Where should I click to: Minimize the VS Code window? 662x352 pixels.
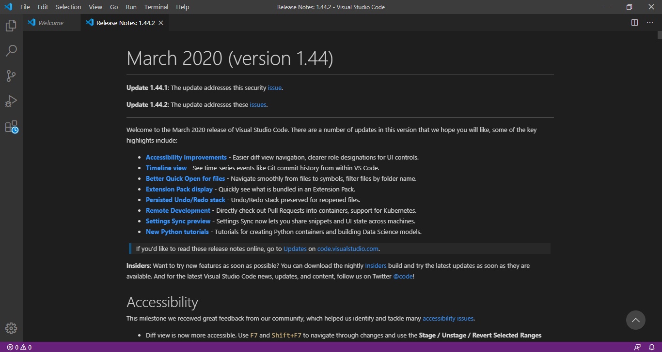[607, 7]
